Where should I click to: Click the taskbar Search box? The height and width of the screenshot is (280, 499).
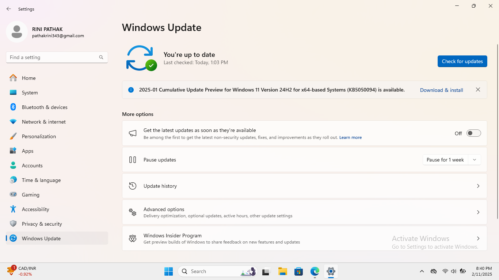[x=218, y=271]
